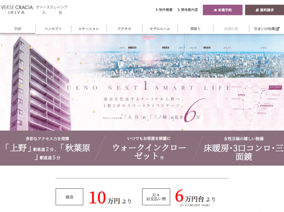Open the 間取り navigation item
This screenshot has height=212, width=284.
(196, 29)
